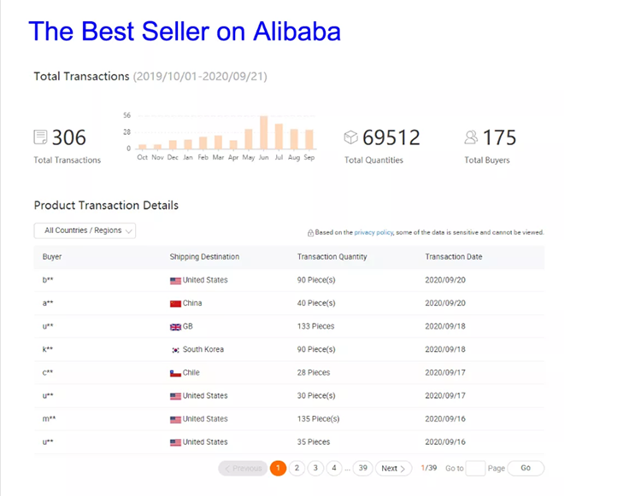641x496 pixels.
Task: Click the disabled Previous page button
Action: point(243,469)
